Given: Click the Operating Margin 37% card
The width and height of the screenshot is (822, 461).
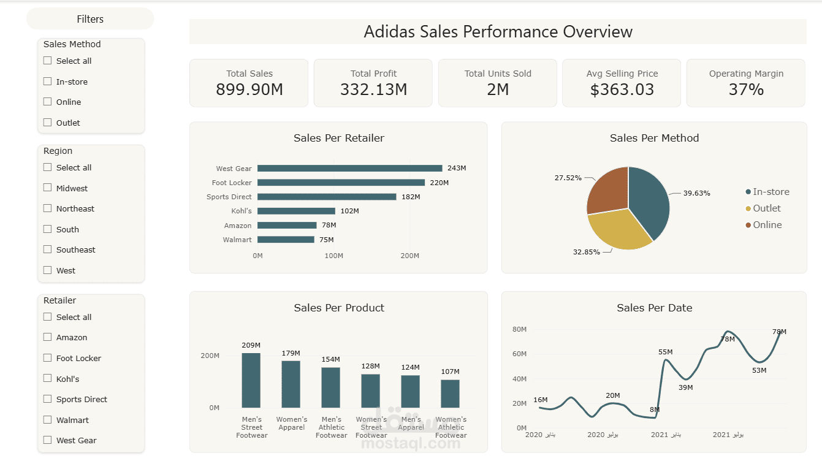Looking at the screenshot, I should pos(746,83).
